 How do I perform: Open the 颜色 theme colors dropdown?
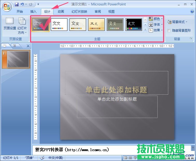point(156,19)
